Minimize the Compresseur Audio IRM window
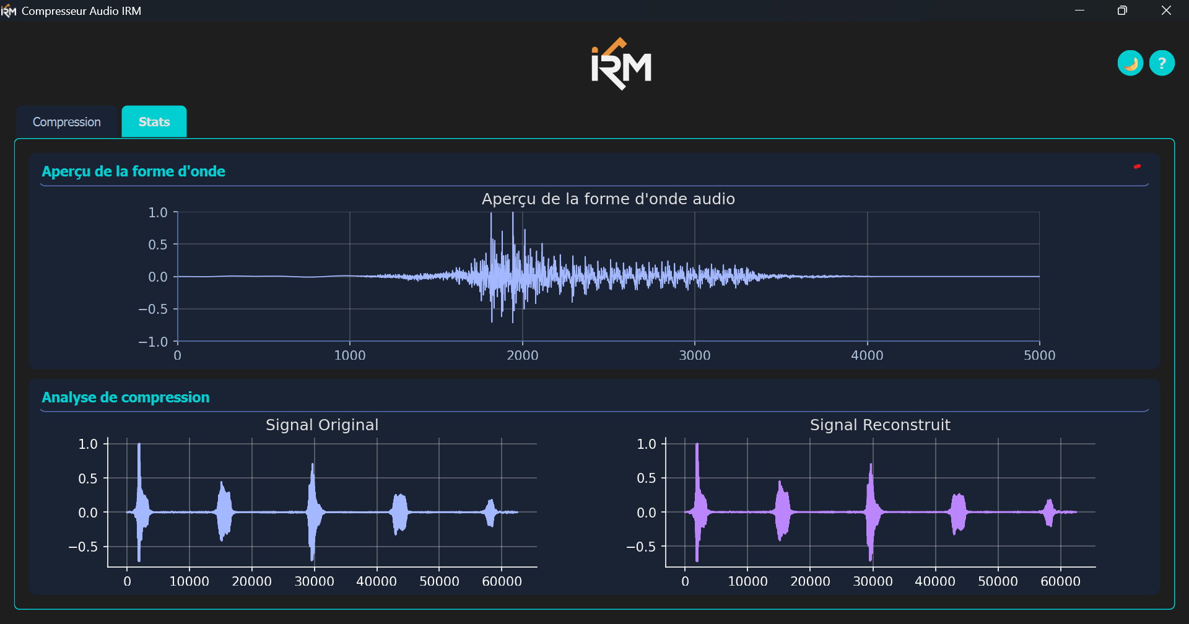Screen dimensions: 1189x624 1079,11
